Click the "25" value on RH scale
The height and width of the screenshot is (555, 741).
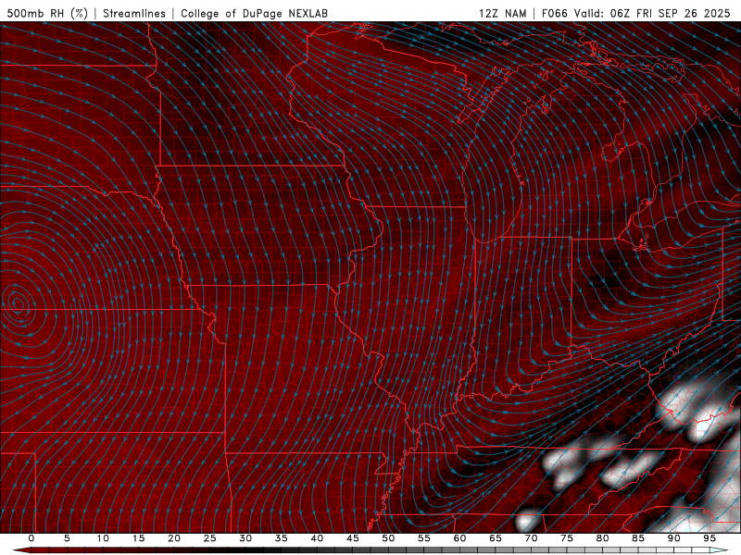click(x=210, y=538)
